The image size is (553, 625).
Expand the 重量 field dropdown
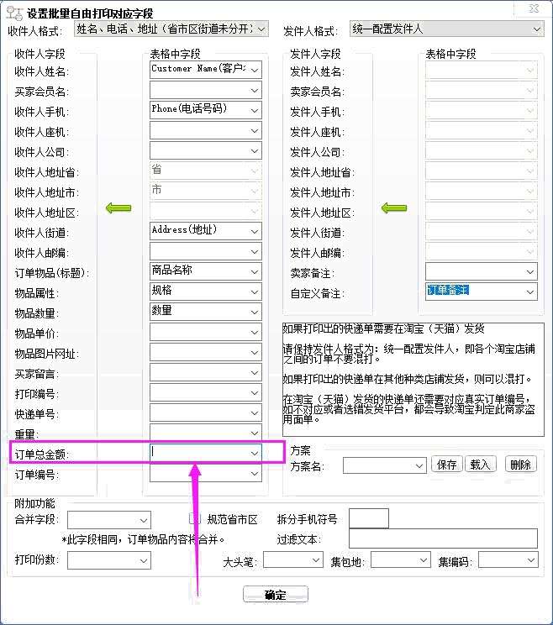click(x=206, y=433)
